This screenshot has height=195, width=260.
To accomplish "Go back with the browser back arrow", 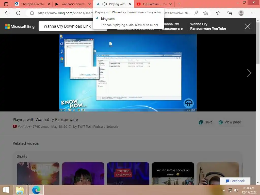I will [7, 13].
